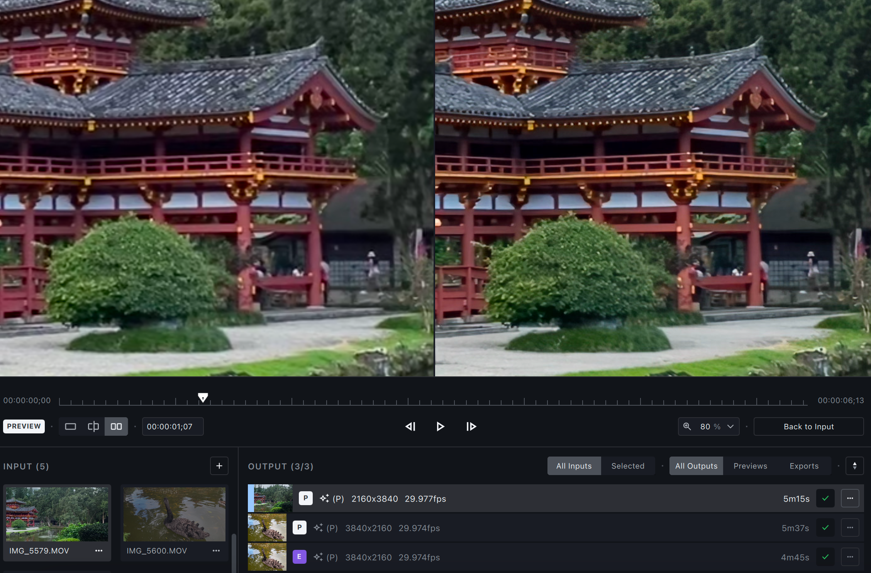Toggle checkmark on 5m15s output row

point(825,498)
